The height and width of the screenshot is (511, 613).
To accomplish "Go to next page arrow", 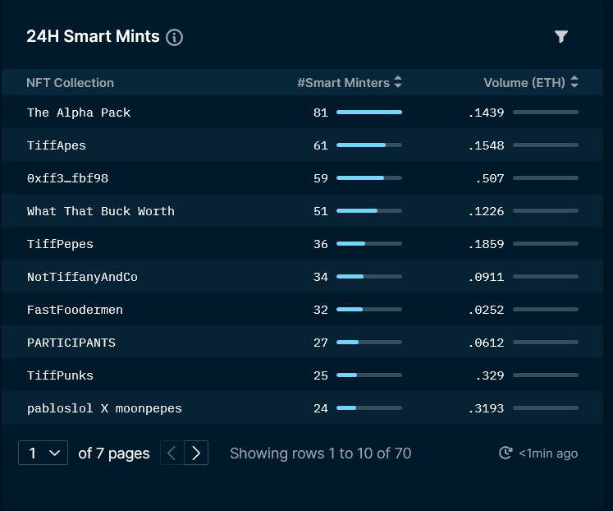I will click(196, 453).
